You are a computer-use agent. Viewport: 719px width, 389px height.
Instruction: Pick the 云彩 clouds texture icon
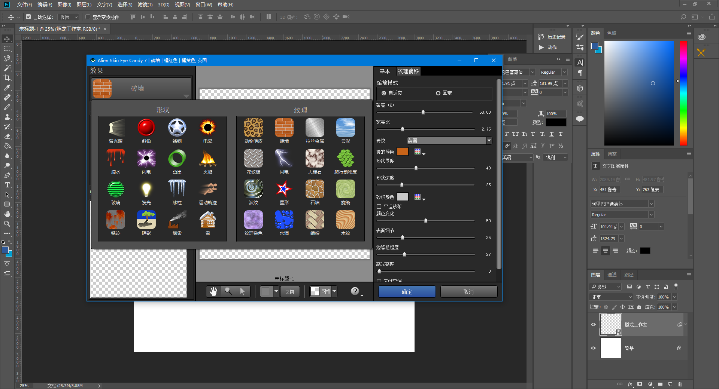(x=346, y=128)
